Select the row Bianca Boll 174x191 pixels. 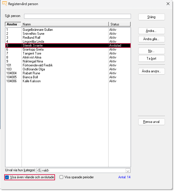coord(68,77)
